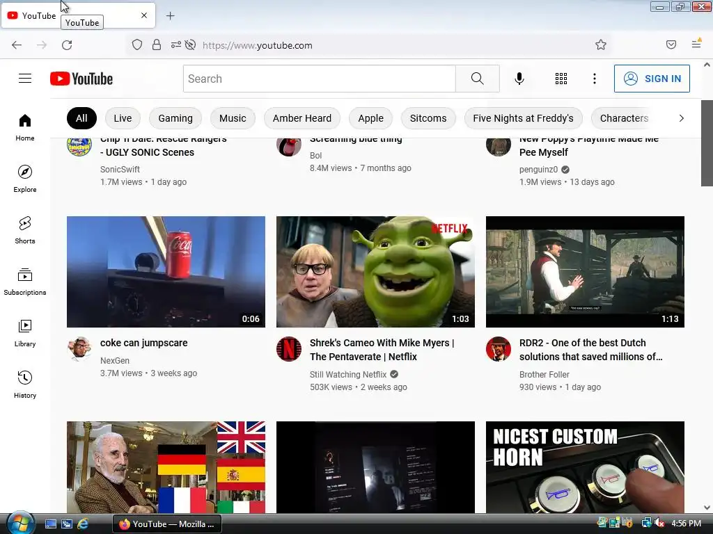Open Bol channel avatar
Image resolution: width=713 pixels, height=534 pixels.
[289, 146]
